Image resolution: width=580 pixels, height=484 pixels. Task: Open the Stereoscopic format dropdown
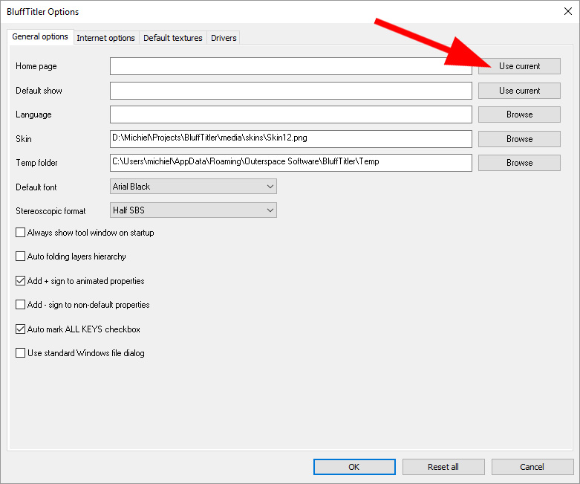[x=193, y=210]
